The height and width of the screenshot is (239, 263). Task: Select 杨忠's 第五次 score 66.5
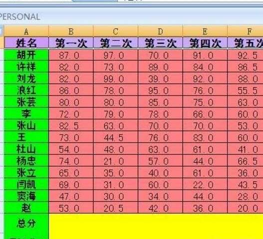click(245, 160)
